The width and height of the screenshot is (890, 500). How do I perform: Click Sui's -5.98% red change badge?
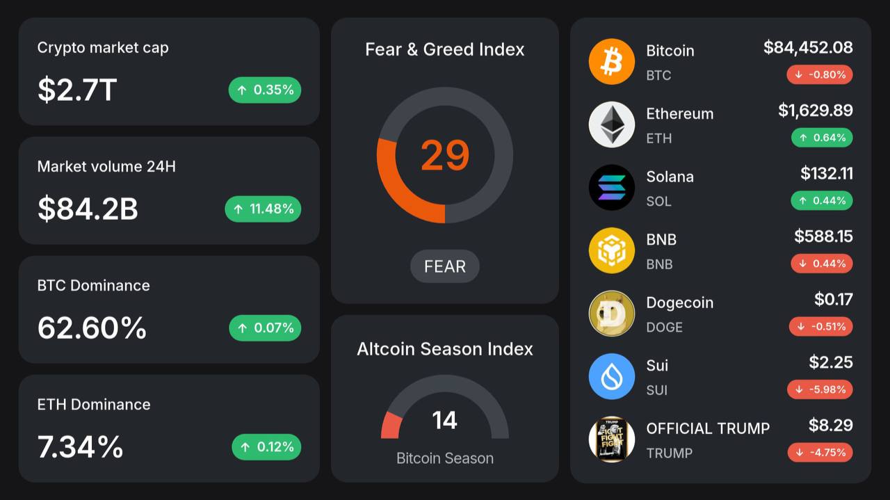tap(820, 389)
